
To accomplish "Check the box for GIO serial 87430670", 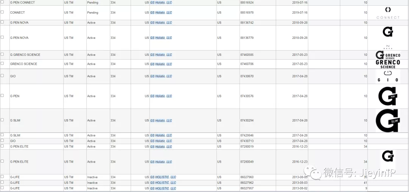I will point(2,76).
